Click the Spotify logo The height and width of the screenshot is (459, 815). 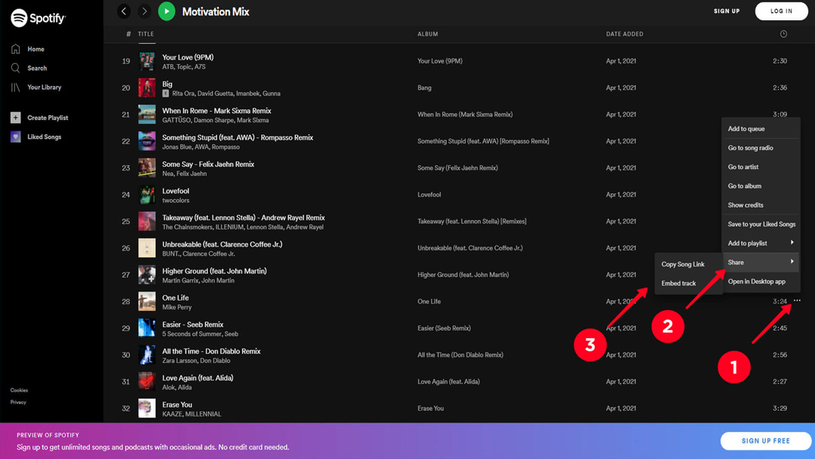pyautogui.click(x=38, y=18)
